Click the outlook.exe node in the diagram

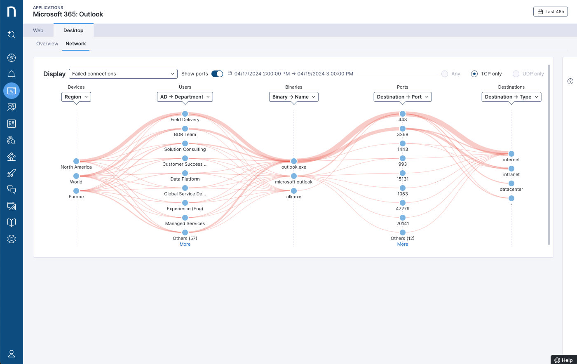point(294,161)
